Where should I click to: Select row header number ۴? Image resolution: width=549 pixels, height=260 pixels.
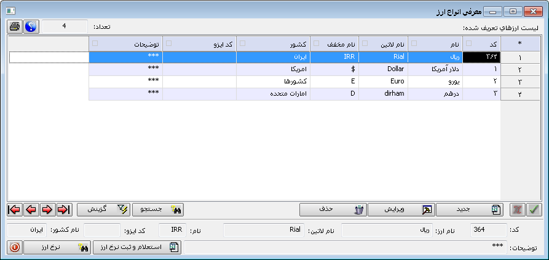520,94
